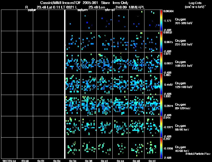
Task: Open the 168-231 keV image panel at 04:34
Action: point(73,63)
